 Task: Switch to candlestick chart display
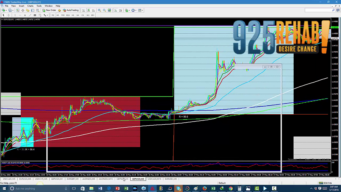pyautogui.click(x=88, y=10)
